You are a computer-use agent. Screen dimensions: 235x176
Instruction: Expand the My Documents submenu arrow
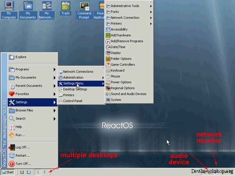tap(54, 78)
